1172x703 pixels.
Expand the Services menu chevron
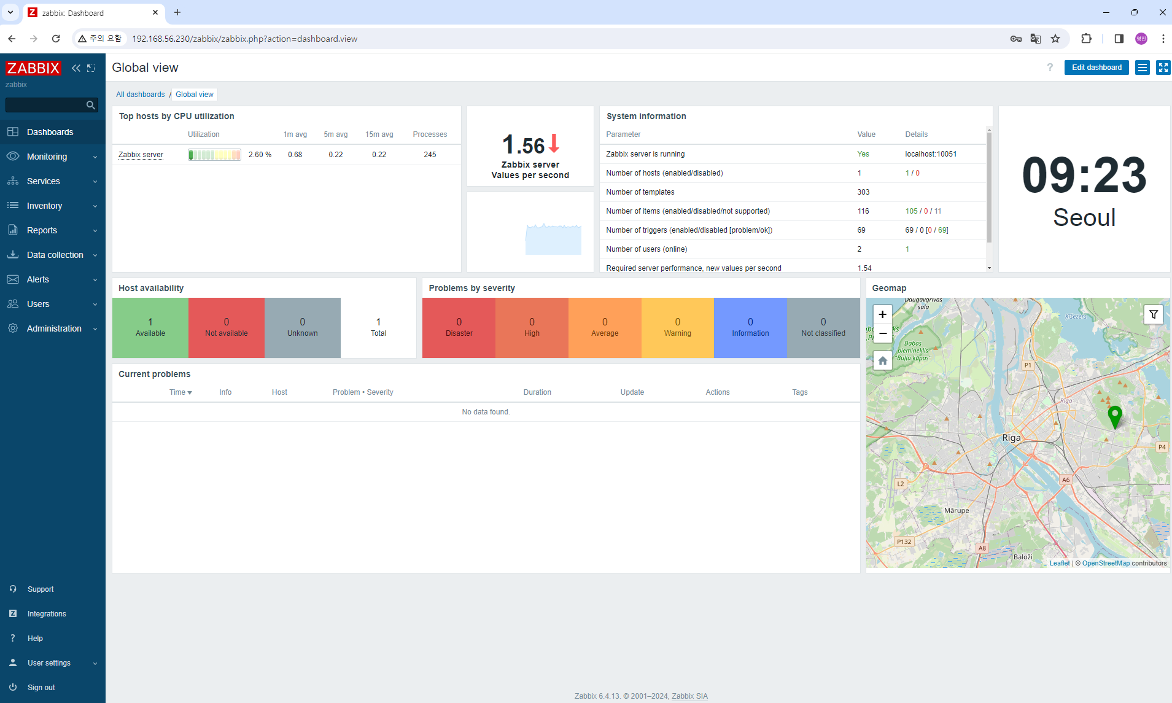click(95, 182)
